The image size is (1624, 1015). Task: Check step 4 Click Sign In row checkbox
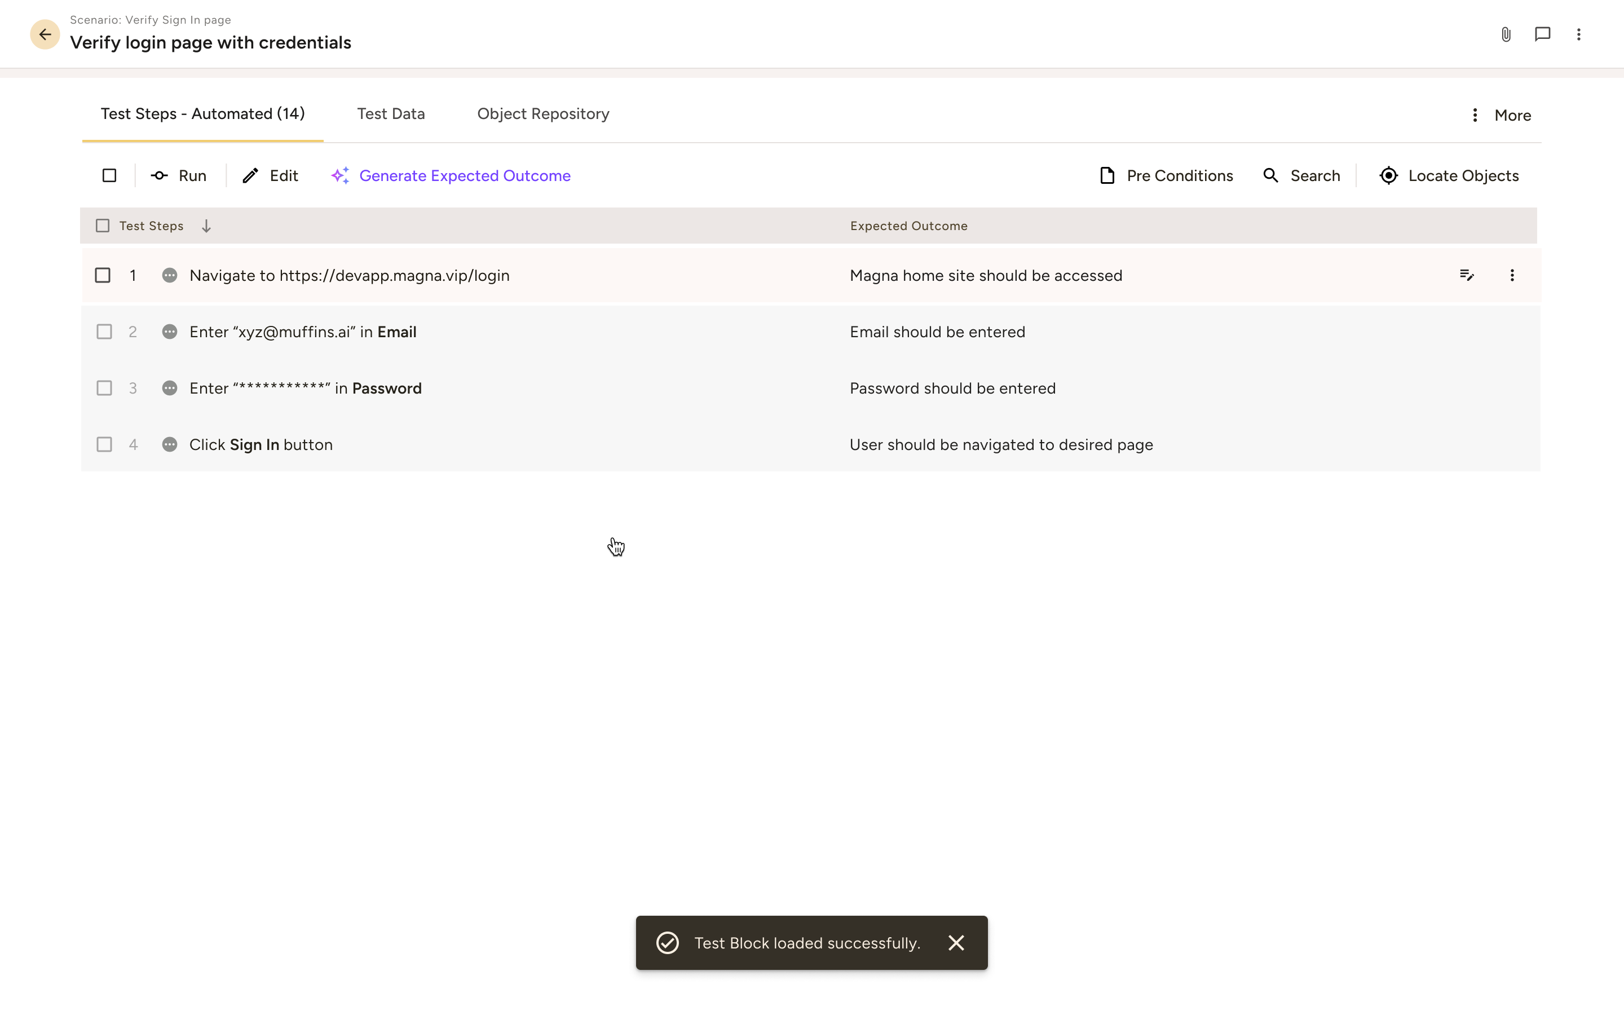pos(104,444)
